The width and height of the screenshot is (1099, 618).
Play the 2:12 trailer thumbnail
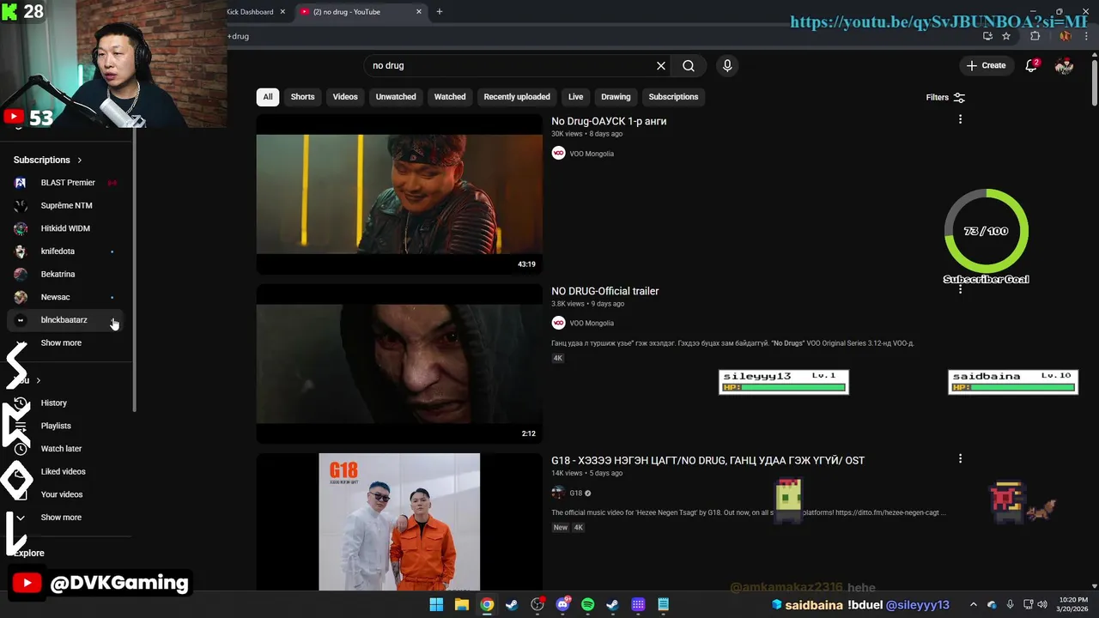[x=399, y=364]
